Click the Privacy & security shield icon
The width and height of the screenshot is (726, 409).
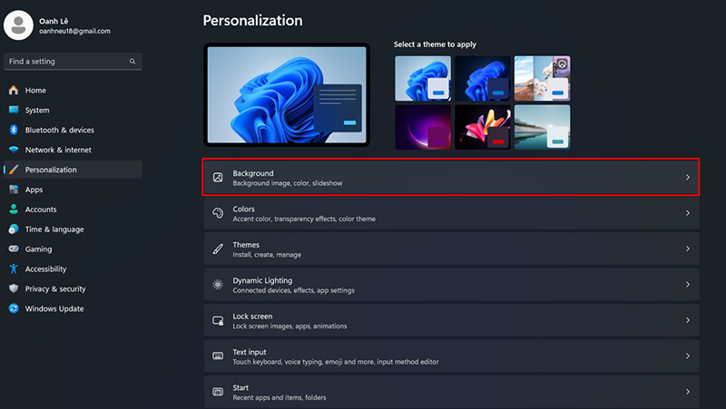pyautogui.click(x=14, y=289)
